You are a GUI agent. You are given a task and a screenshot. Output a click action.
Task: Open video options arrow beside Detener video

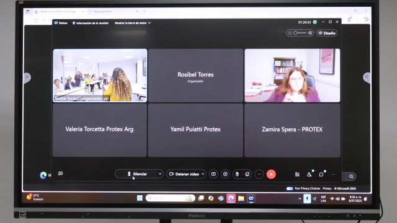click(203, 174)
